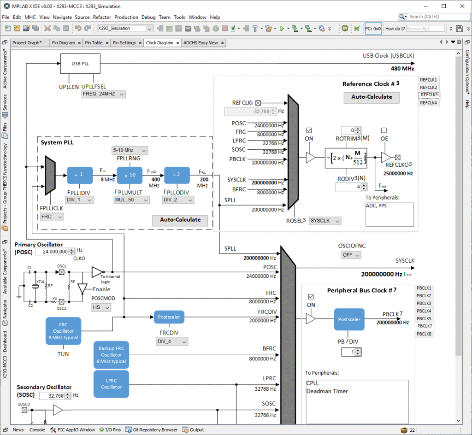Open the Files sidebar panel
The image size is (472, 435).
(x=5, y=130)
